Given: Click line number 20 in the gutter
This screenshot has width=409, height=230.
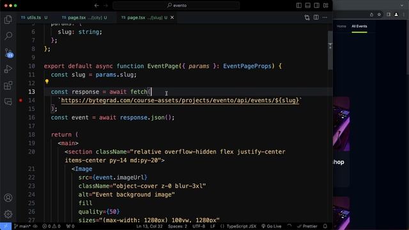Looking at the screenshot, I should coord(31,152).
